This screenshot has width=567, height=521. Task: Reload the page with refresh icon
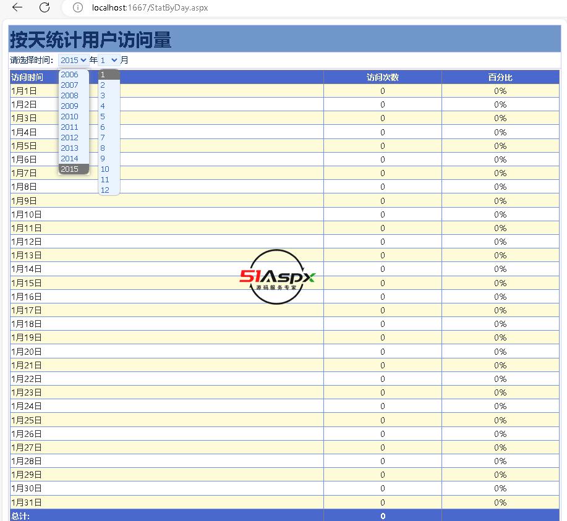(x=45, y=7)
